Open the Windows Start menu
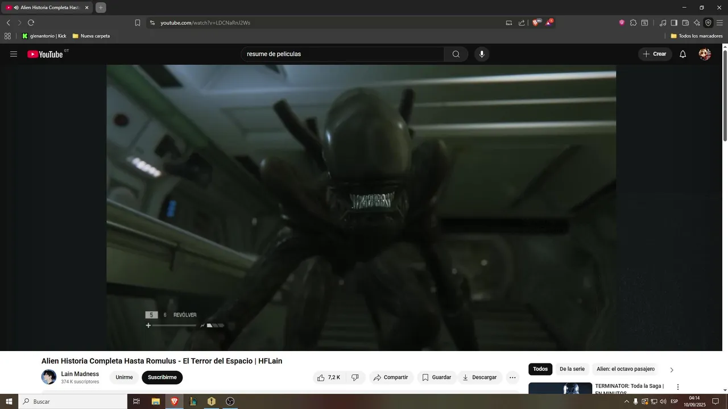 9,402
